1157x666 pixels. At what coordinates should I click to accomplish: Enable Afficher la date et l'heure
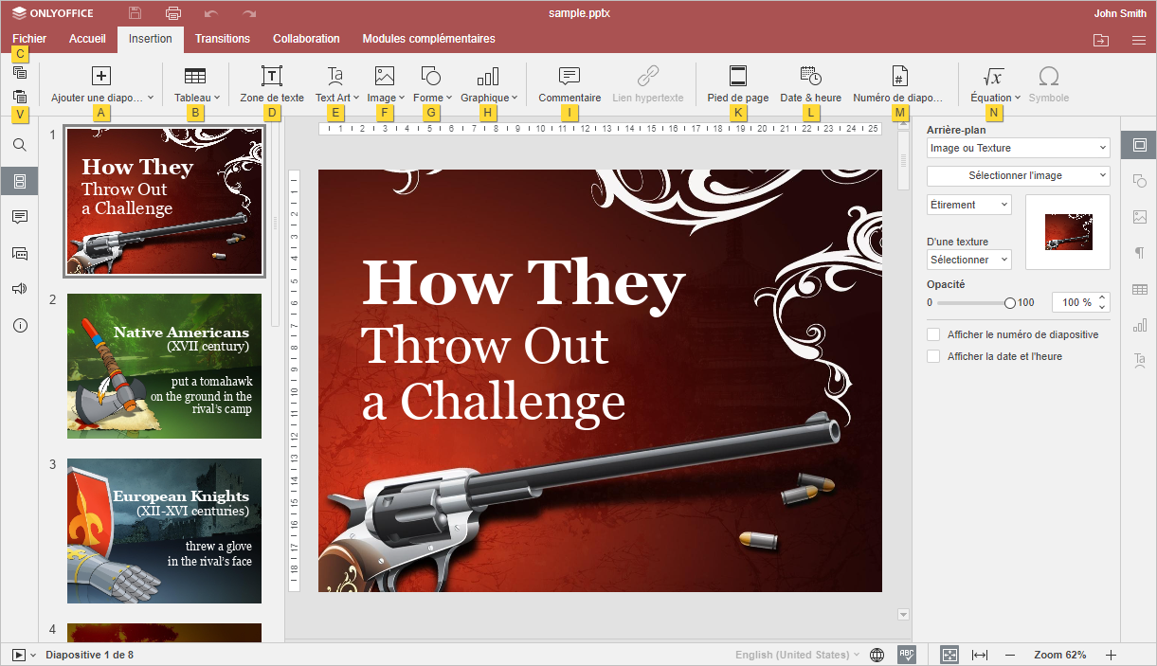tap(933, 357)
